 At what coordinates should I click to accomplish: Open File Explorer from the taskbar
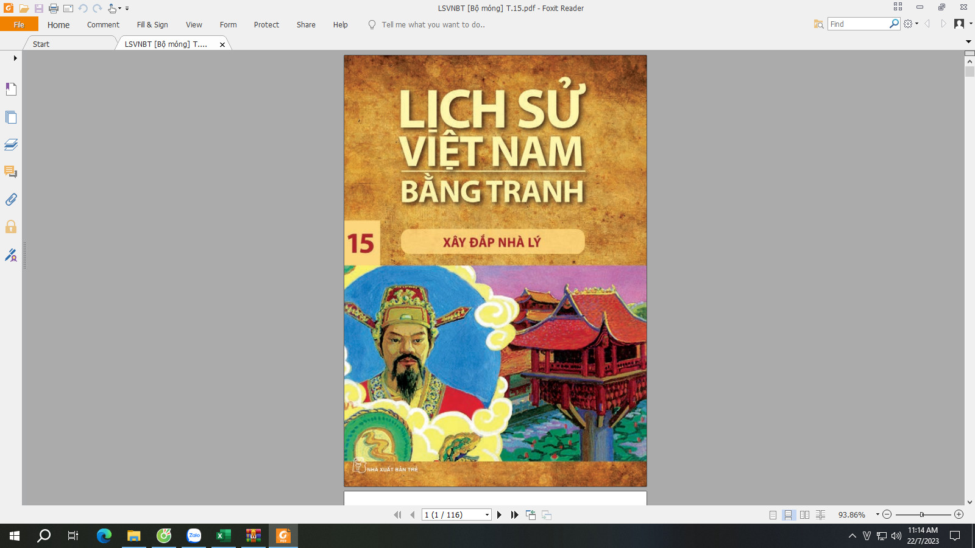(134, 536)
